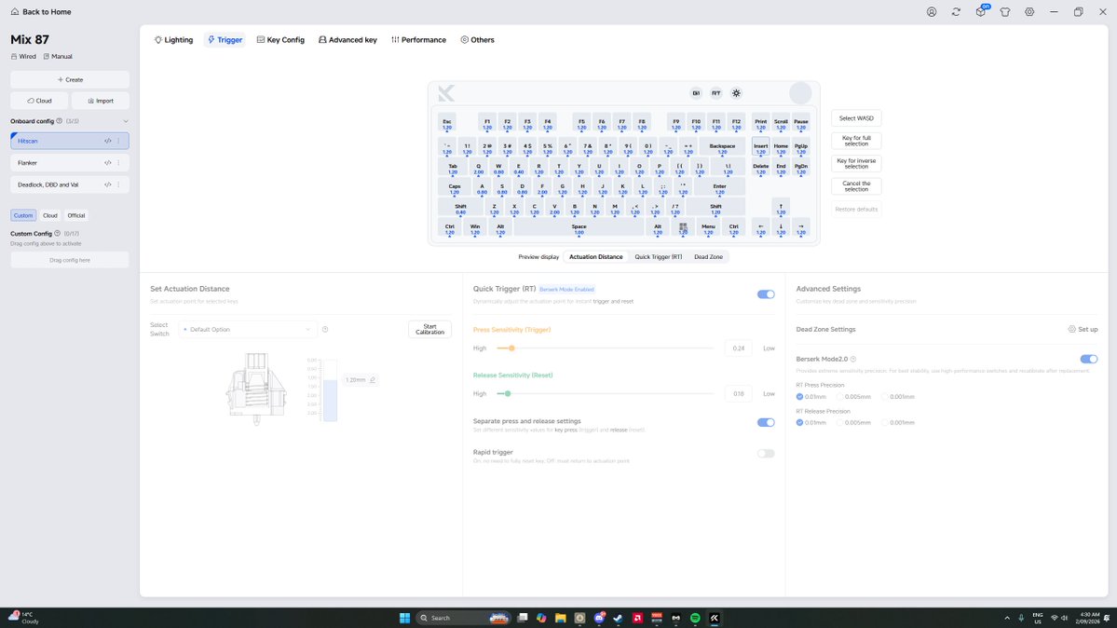Click the Press Sensitivity slider handle
Viewport: 1117px width, 628px height.
(x=511, y=348)
